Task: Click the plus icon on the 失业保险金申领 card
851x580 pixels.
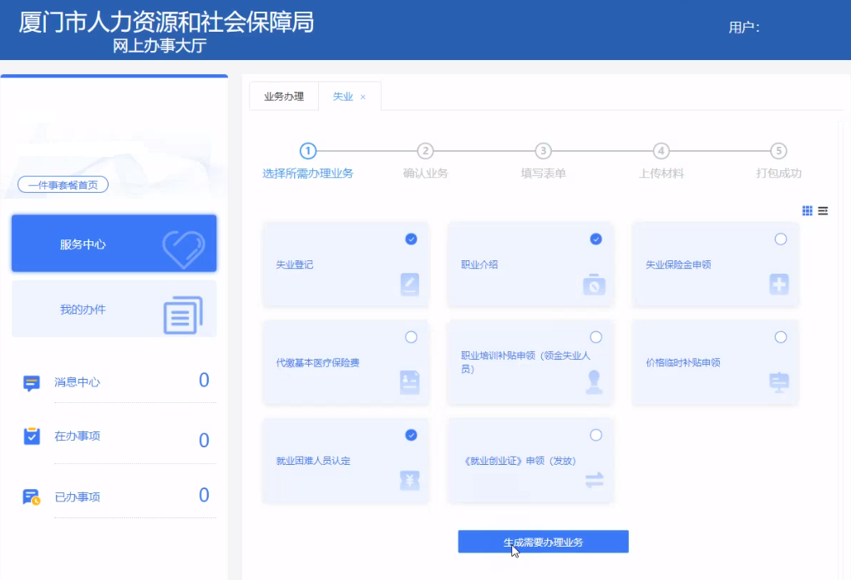Action: pos(778,285)
